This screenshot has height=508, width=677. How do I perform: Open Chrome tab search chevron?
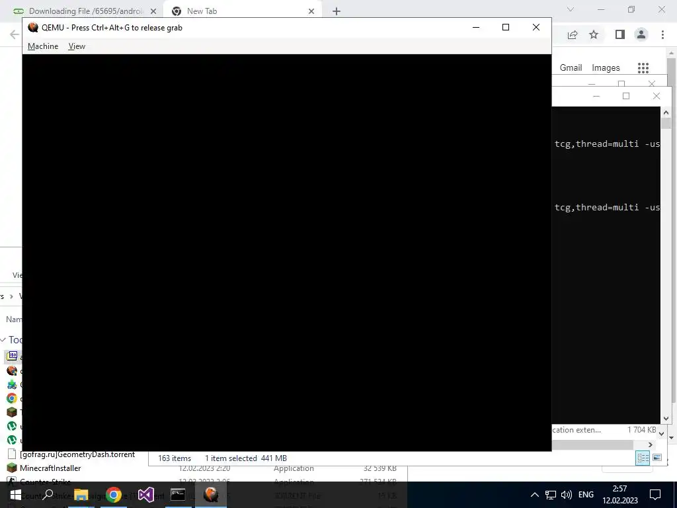coord(571,9)
